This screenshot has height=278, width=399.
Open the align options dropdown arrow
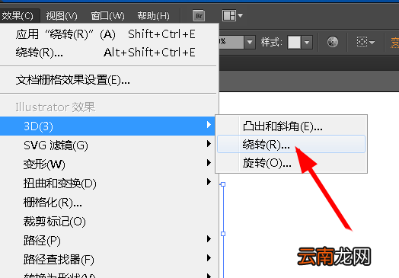372,42
